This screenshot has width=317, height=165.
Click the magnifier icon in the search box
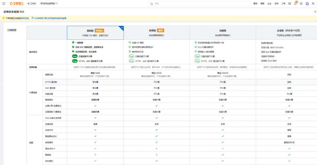tap(151, 4)
